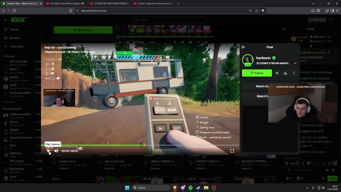This screenshot has height=192, width=341.
Task: Enter fullscreen for the clip player
Action: [x=232, y=151]
